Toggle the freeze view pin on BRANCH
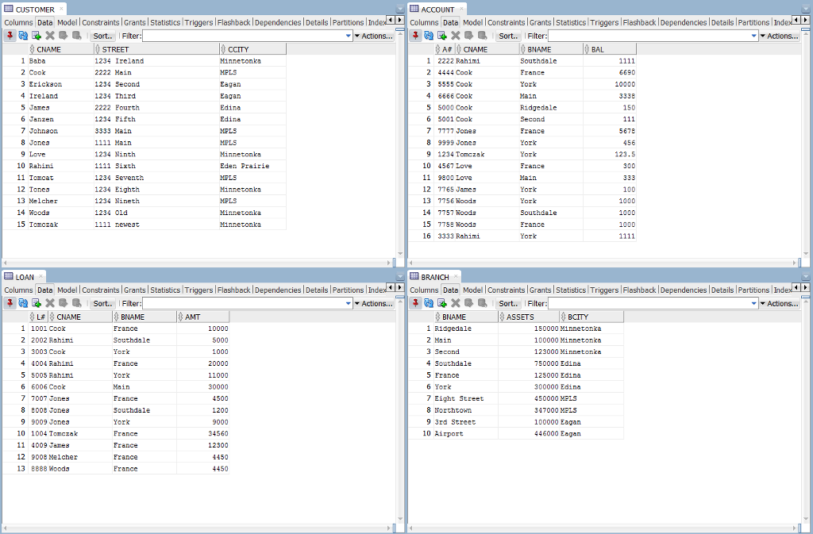813x534 pixels. coord(417,303)
